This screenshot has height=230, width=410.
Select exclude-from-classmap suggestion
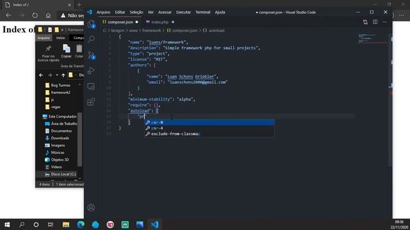coord(209,134)
